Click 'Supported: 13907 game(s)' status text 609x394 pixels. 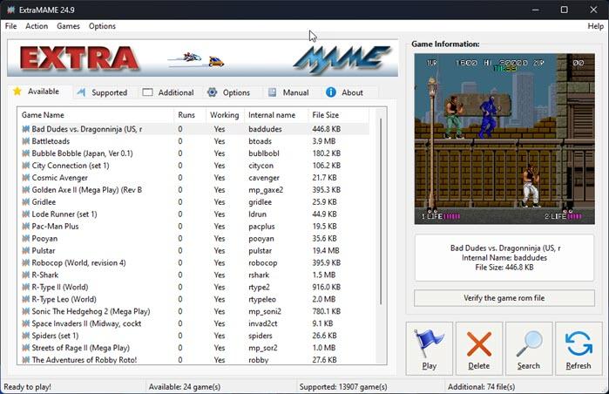pyautogui.click(x=343, y=387)
